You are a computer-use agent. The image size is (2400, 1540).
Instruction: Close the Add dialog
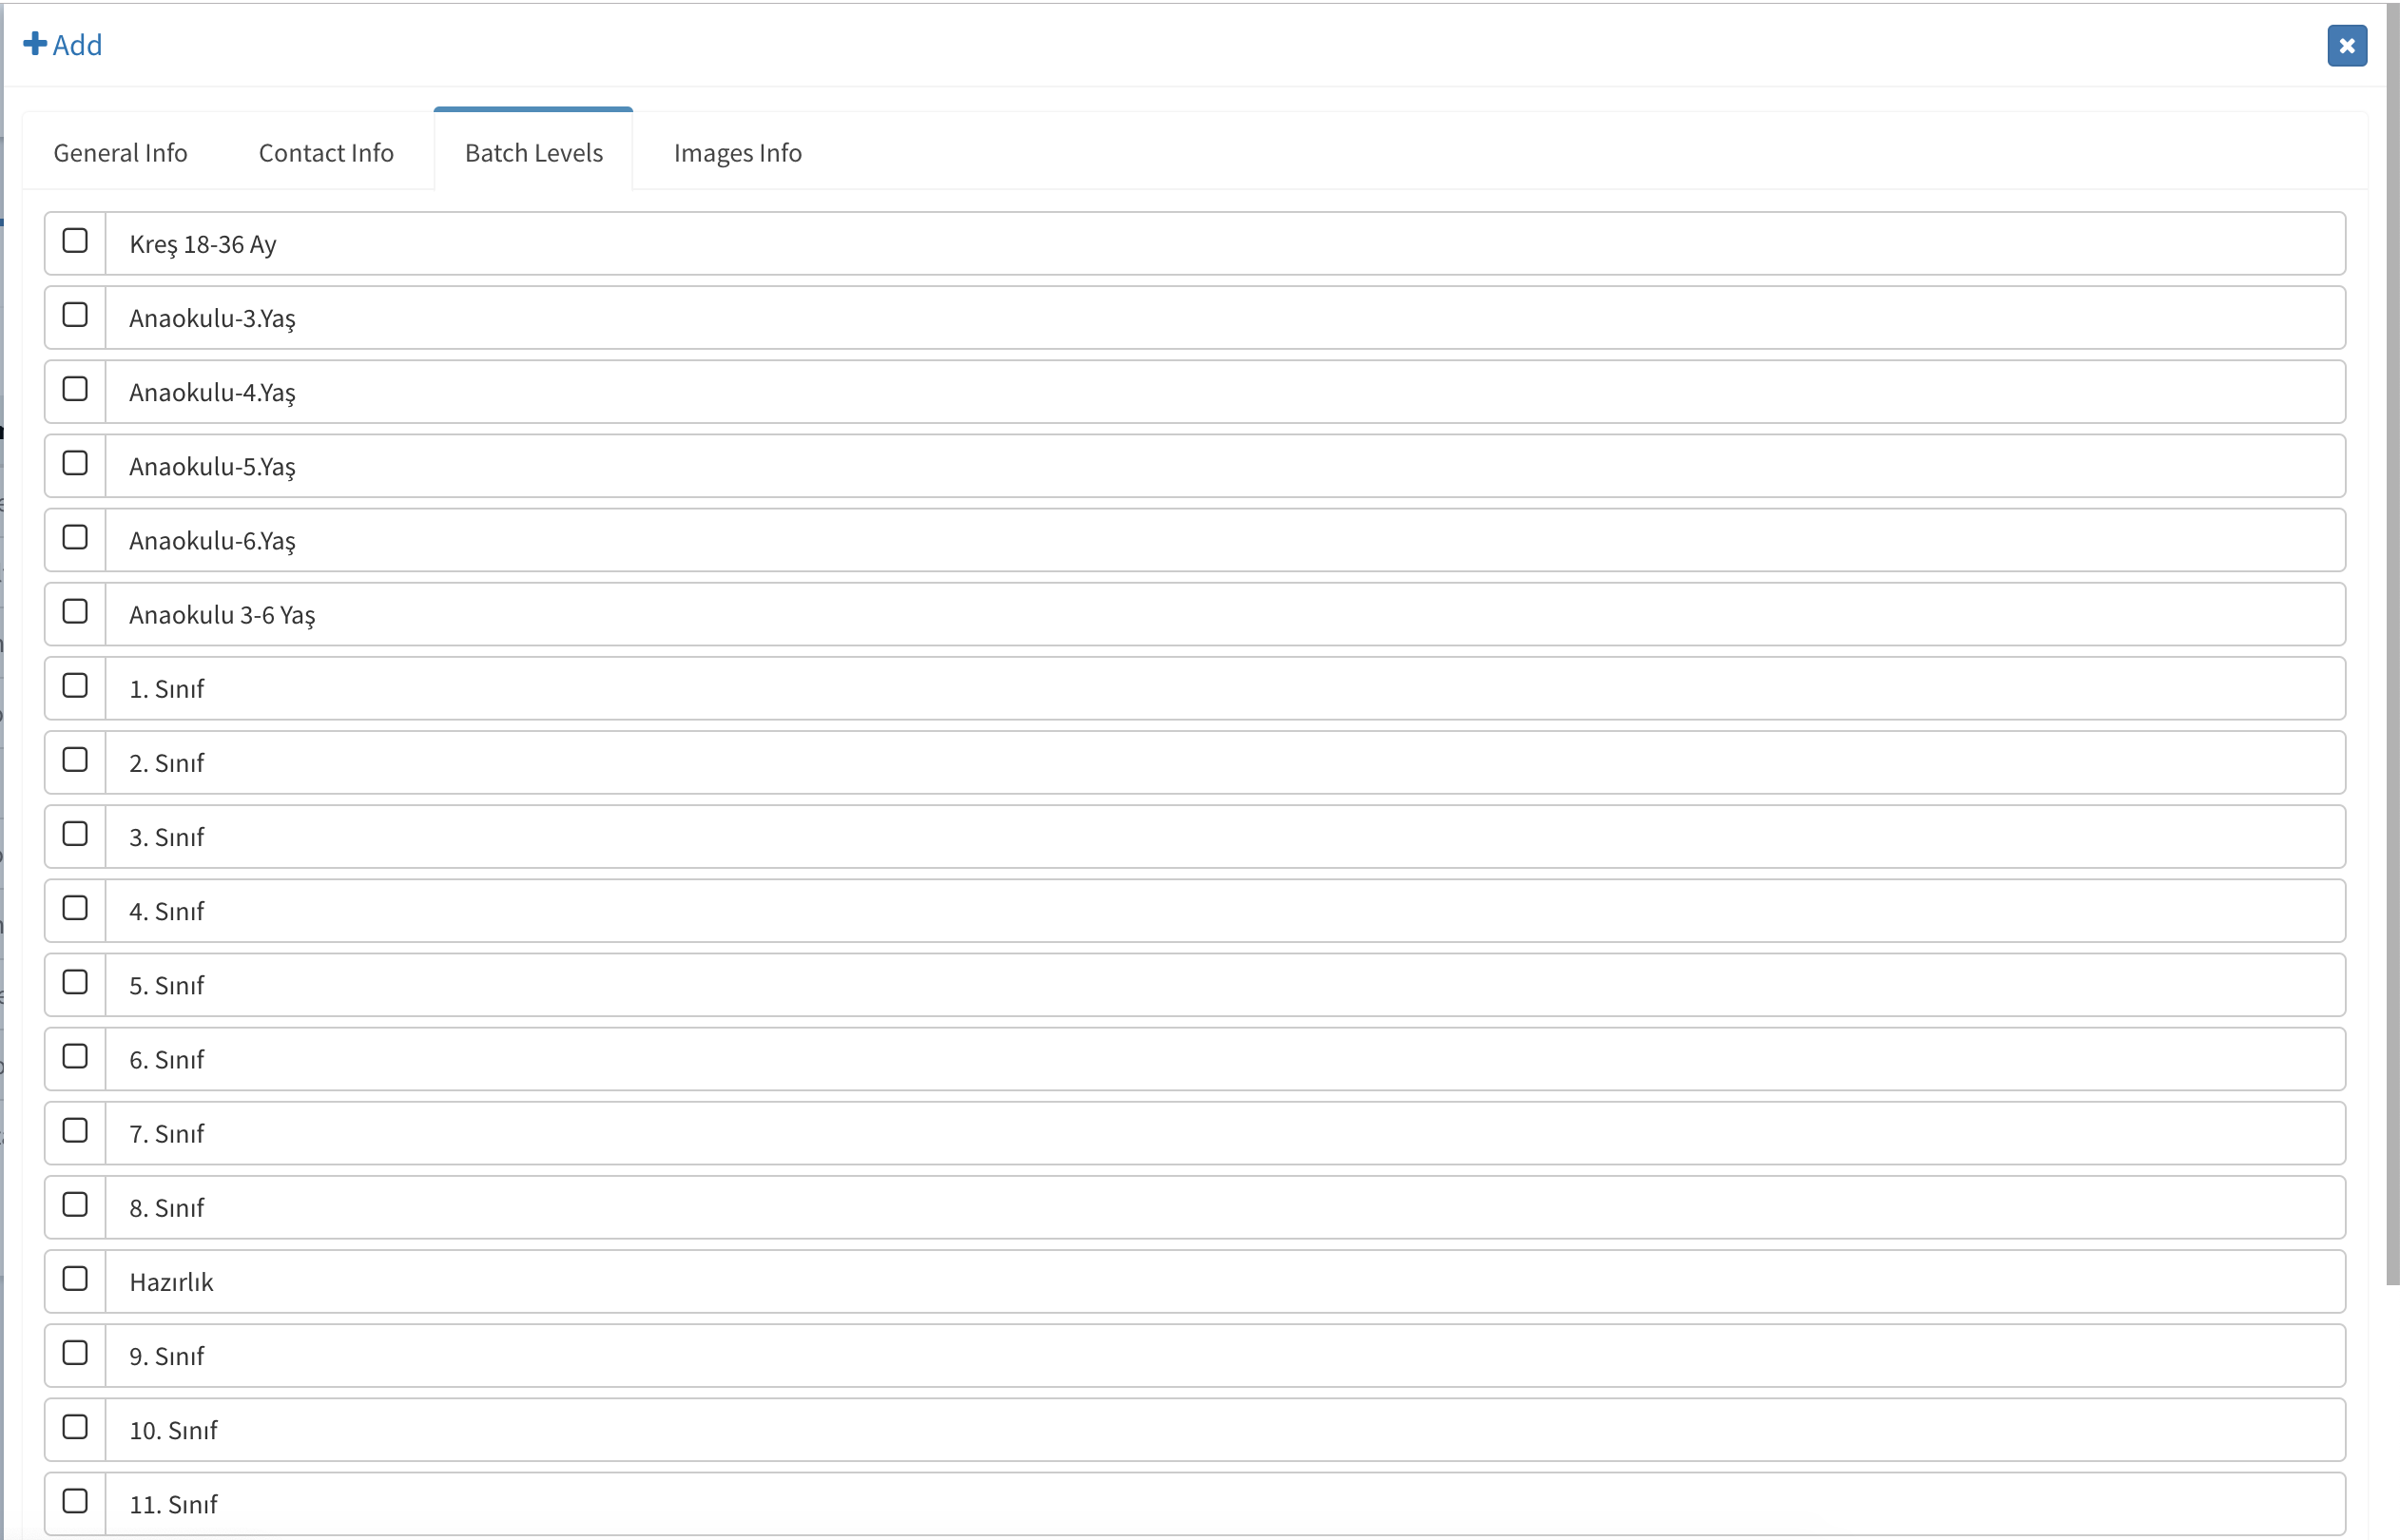point(2346,46)
